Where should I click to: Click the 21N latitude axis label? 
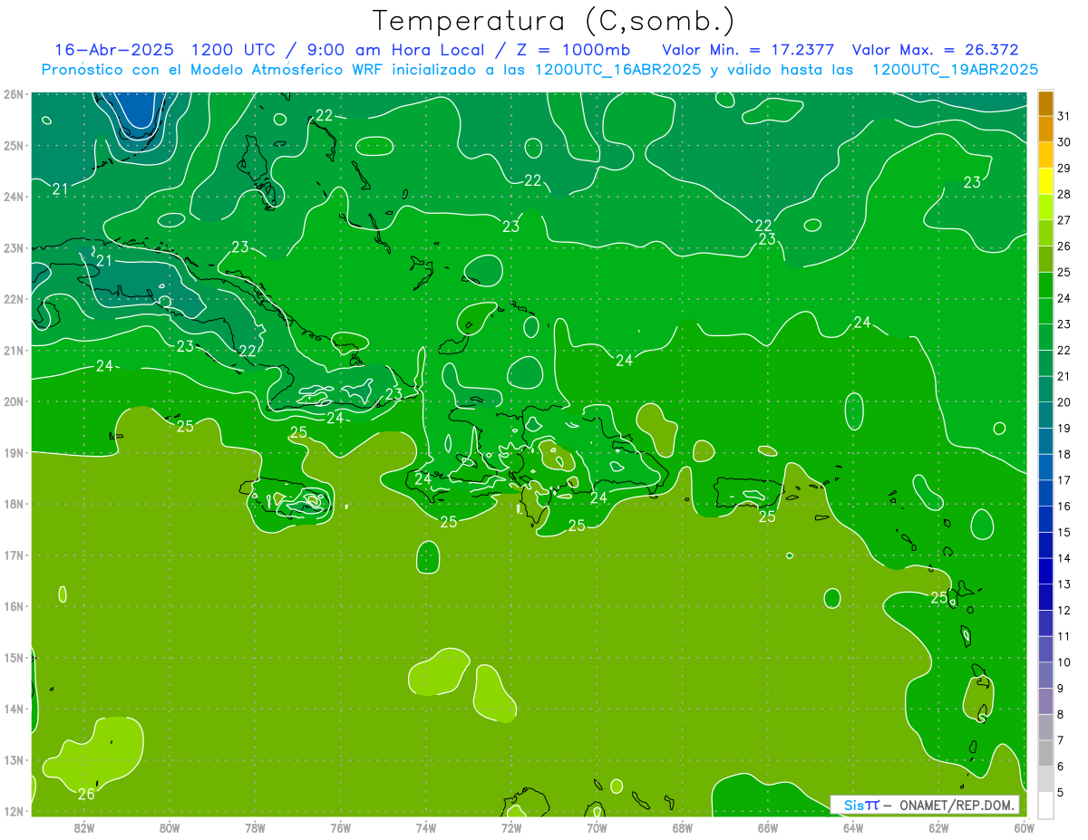[14, 350]
